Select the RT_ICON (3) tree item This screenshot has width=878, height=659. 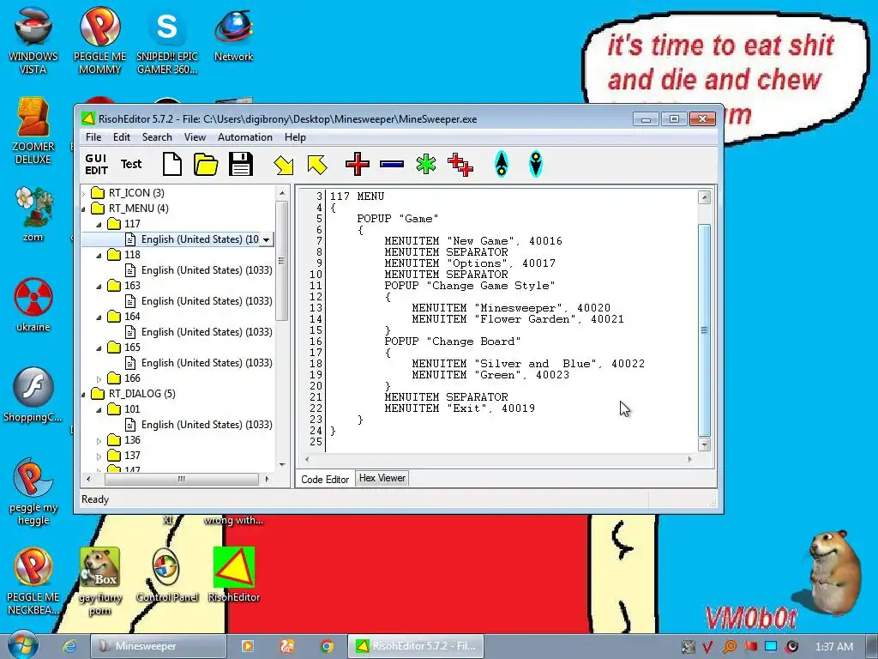tap(136, 193)
